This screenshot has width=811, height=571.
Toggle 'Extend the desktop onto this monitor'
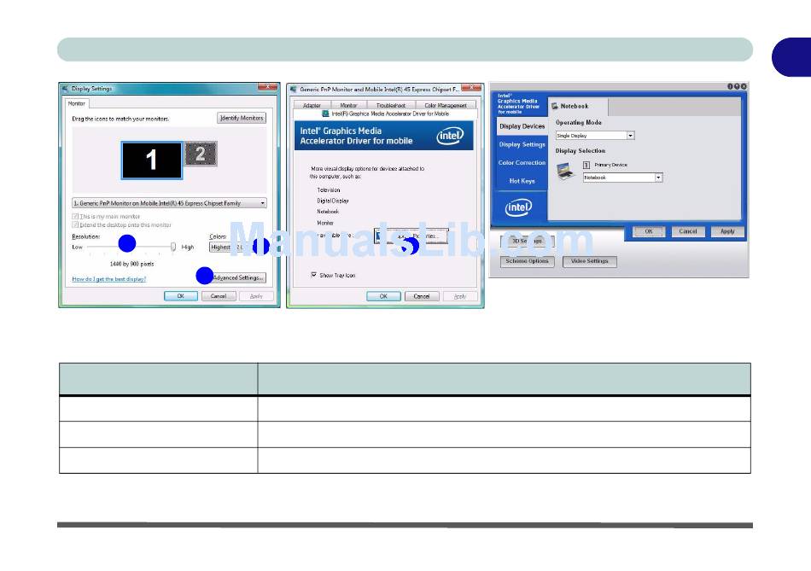[x=75, y=225]
